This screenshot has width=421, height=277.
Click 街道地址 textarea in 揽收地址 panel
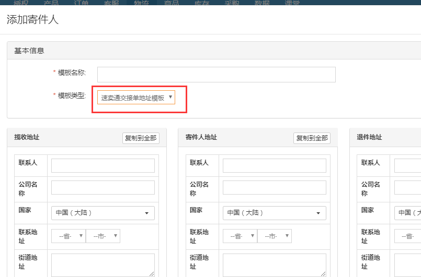pyautogui.click(x=103, y=265)
